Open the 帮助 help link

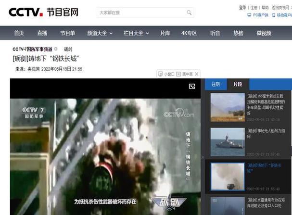(265, 8)
